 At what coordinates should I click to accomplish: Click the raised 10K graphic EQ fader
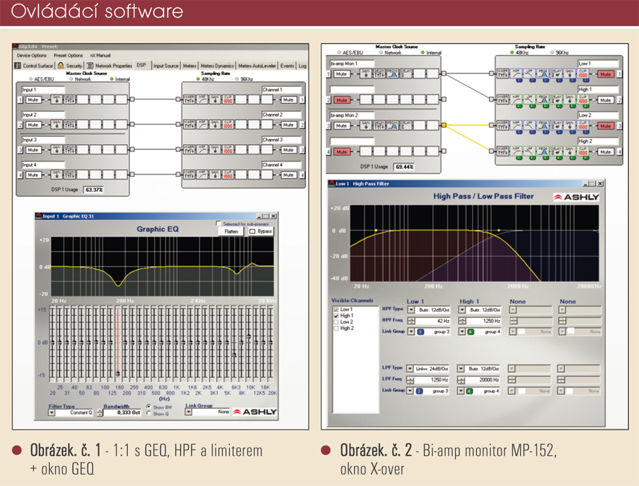coord(249,336)
